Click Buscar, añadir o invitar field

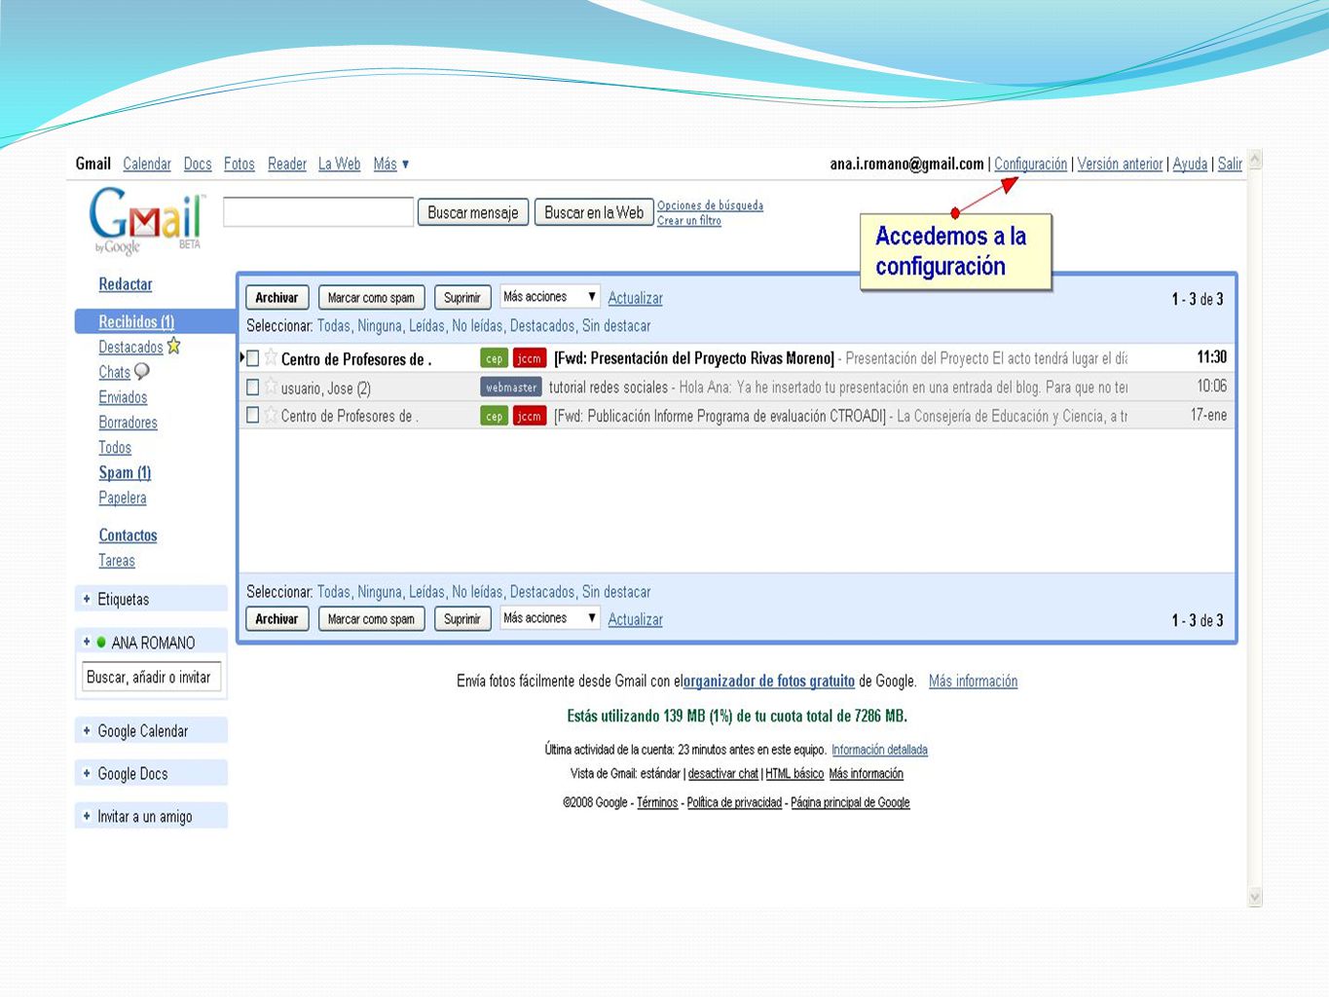152,677
